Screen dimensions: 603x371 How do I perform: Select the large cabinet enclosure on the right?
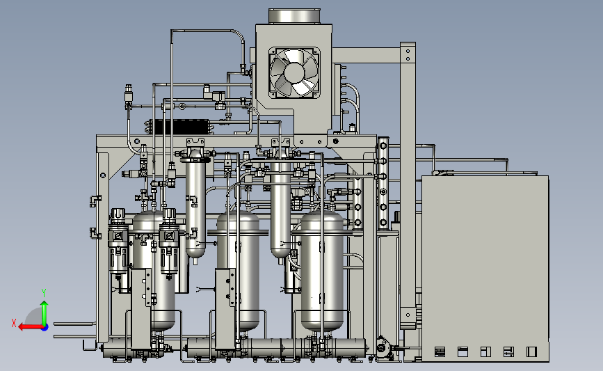pyautogui.click(x=485, y=269)
